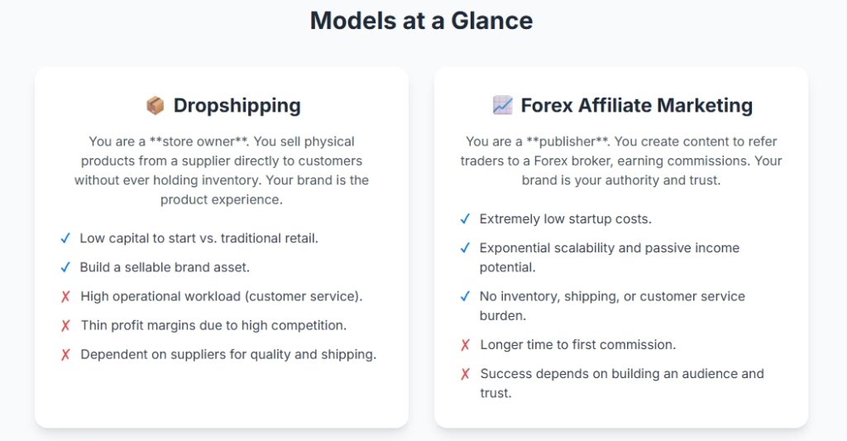847x441 pixels.
Task: Click the package box icon beside Dropshipping
Action: click(x=155, y=105)
